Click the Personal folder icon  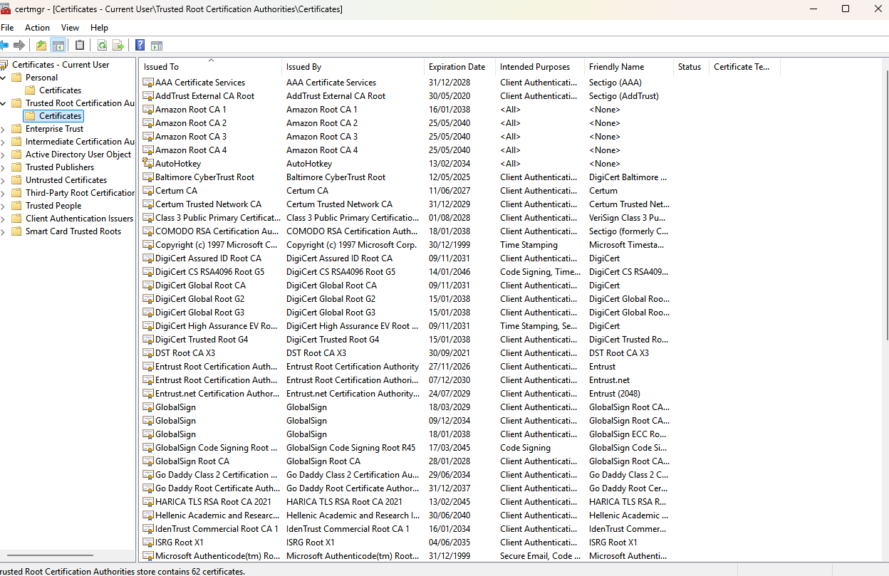(x=16, y=78)
